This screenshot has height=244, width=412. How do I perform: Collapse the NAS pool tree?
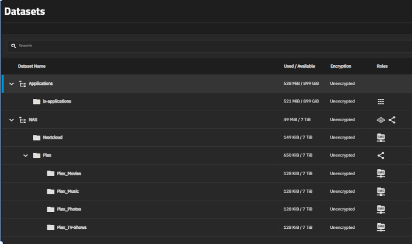[12, 120]
